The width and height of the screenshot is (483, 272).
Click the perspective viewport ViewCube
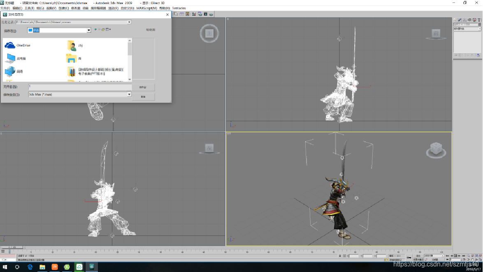point(436,150)
